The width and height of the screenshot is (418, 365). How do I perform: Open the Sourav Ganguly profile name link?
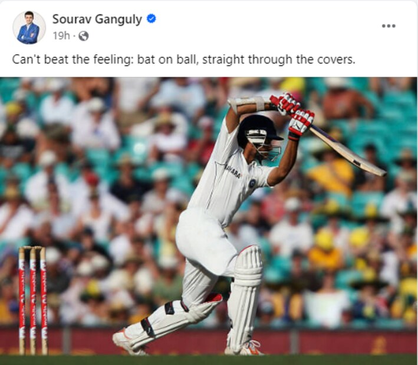point(97,19)
